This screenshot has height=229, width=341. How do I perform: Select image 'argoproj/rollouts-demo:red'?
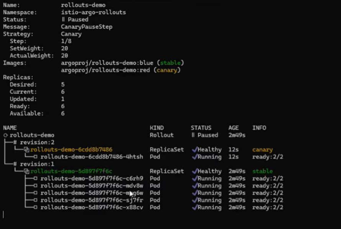coord(105,70)
